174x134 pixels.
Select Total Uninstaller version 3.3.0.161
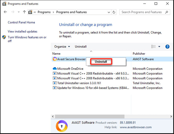(79, 83)
